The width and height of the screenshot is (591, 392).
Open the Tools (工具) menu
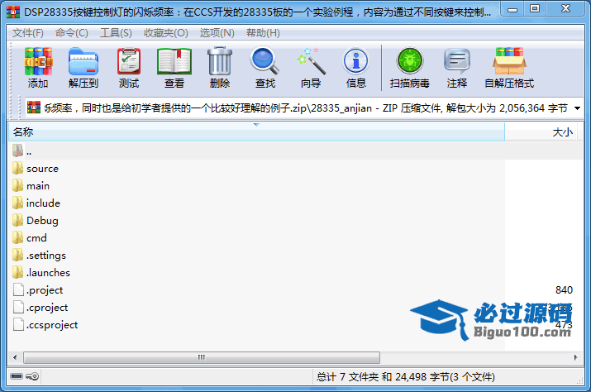(116, 33)
